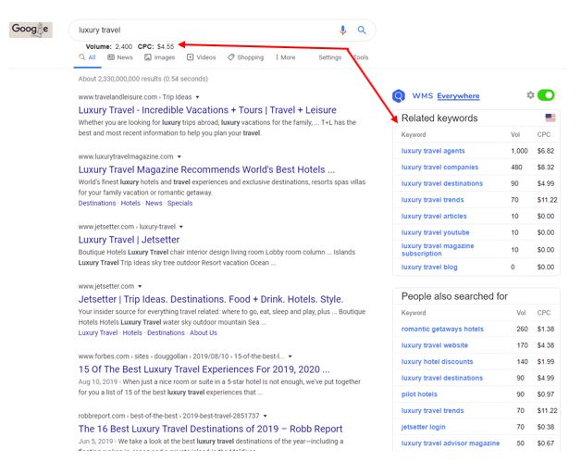Click 'luxury travel youtube' keyword
Image resolution: width=581 pixels, height=474 pixels.
435,232
